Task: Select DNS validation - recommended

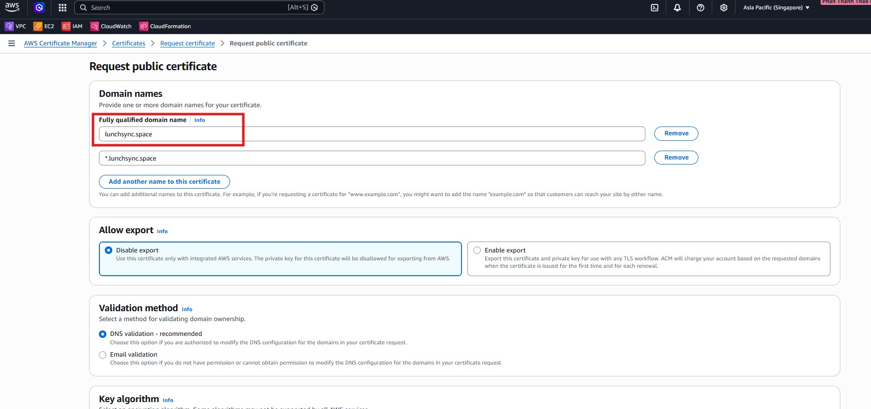Action: tap(103, 334)
